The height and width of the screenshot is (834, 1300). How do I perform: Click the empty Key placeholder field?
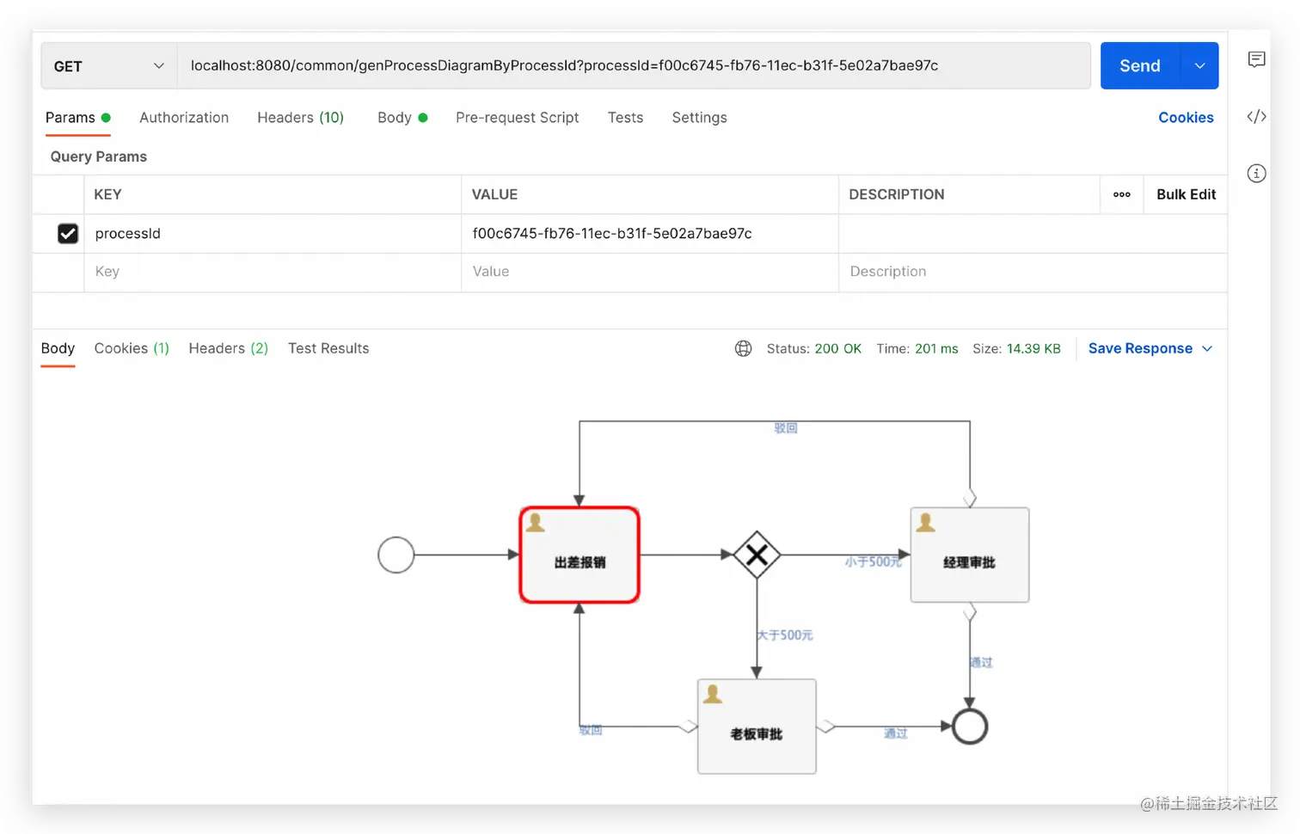[273, 272]
